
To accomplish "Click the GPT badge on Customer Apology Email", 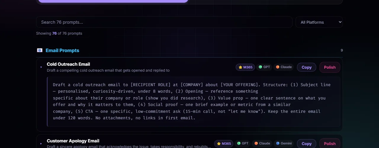I will (243, 144).
